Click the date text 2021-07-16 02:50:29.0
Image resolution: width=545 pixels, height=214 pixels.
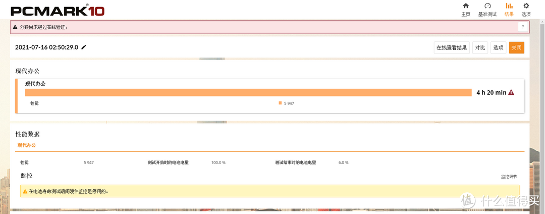point(46,47)
